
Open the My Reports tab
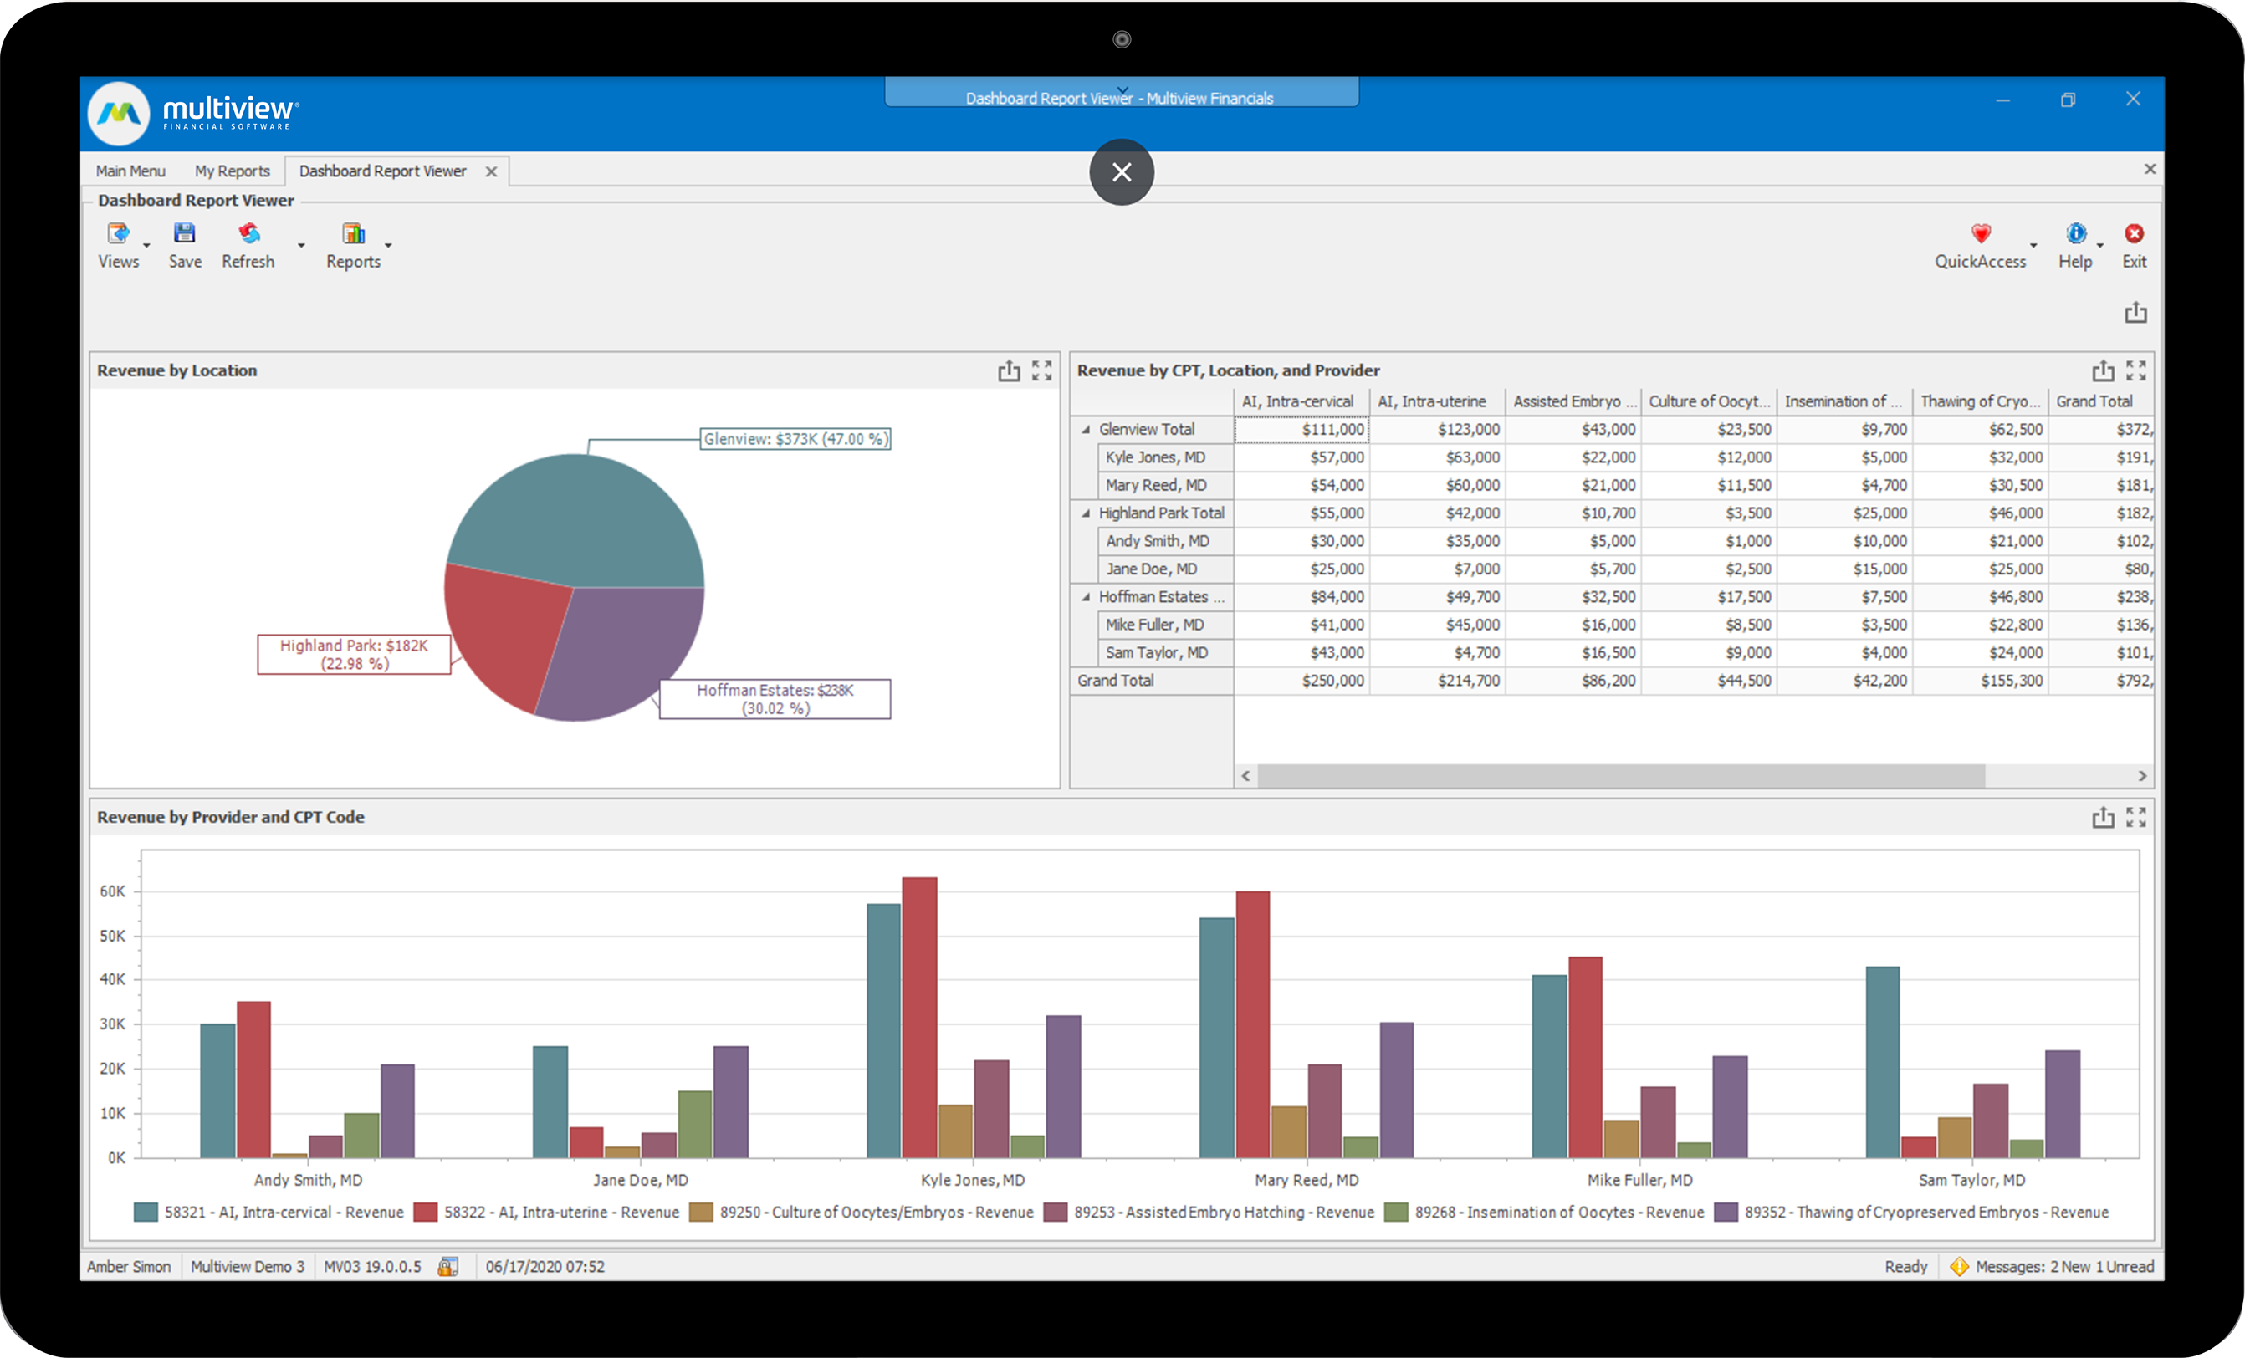233,171
